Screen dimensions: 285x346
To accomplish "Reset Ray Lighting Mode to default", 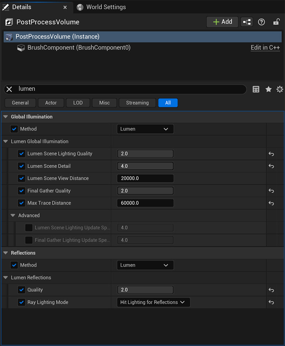I will tap(271, 302).
